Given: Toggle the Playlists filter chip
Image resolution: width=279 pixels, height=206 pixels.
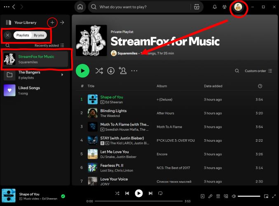Looking at the screenshot, I should tap(23, 35).
